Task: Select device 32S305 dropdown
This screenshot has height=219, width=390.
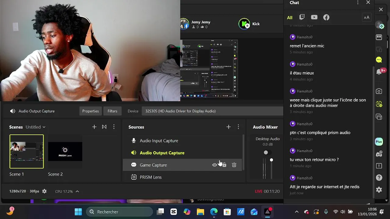Action: 213,111
